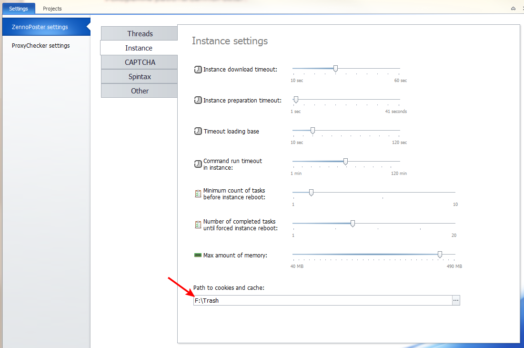The width and height of the screenshot is (524, 348).
Task: Click the Instance preparation timeout label
Action: 242,100
